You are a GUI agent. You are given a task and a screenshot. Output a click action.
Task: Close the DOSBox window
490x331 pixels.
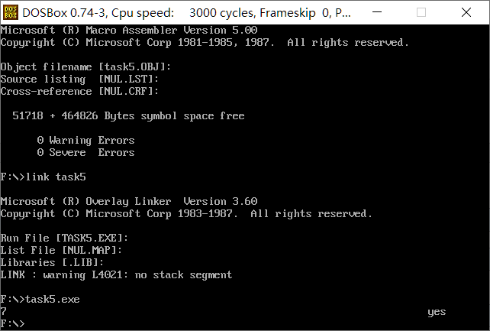[x=466, y=12]
